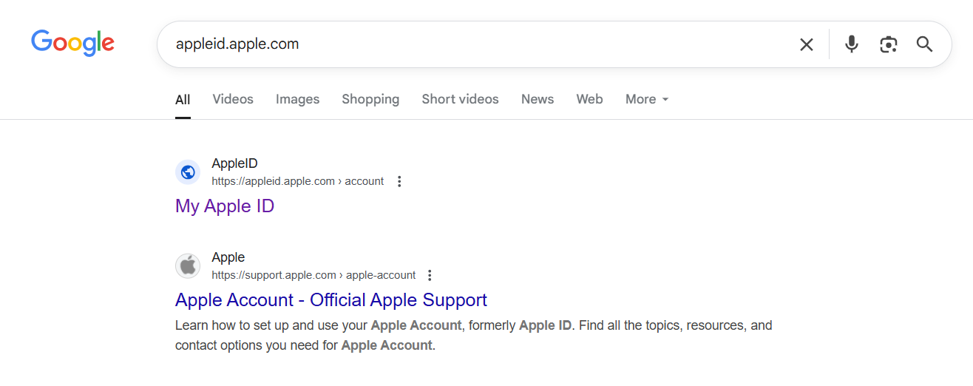Click the support.apple.com breadcrumb URL
The width and height of the screenshot is (973, 386).
[313, 275]
